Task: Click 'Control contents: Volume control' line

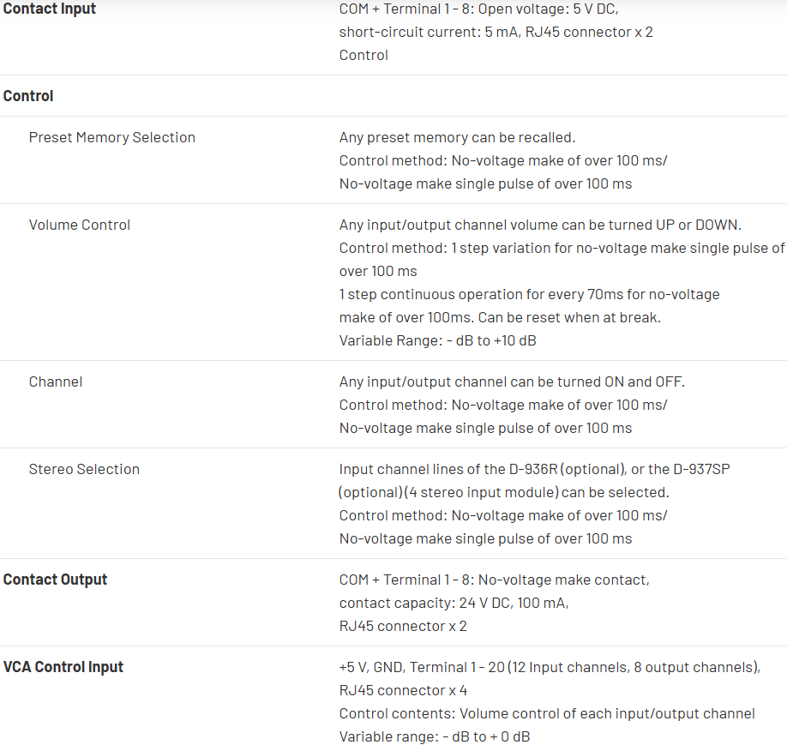Action: pyautogui.click(x=547, y=713)
